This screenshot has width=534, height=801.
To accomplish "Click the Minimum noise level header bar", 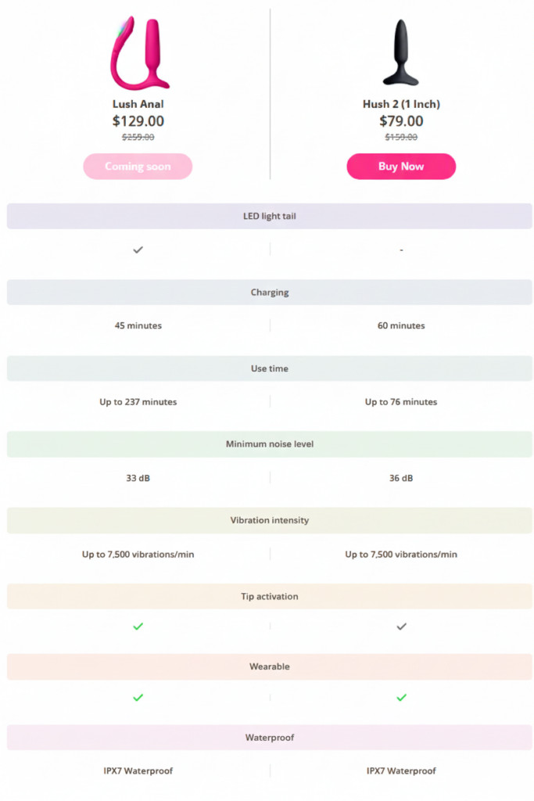I will pos(269,444).
